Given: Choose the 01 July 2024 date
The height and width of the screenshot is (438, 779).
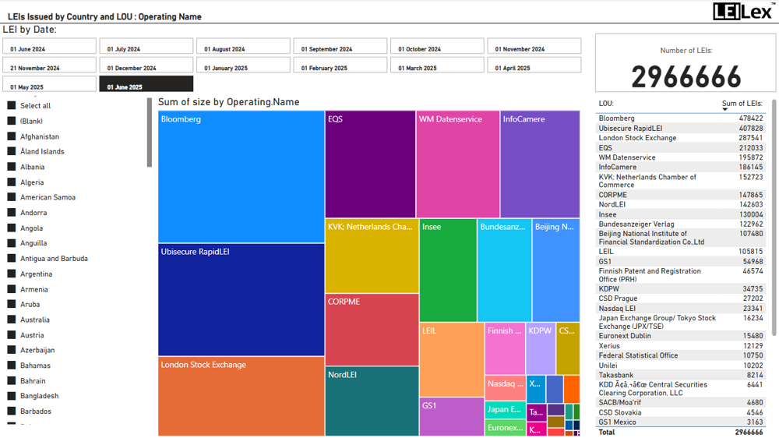Looking at the screenshot, I should click(146, 46).
